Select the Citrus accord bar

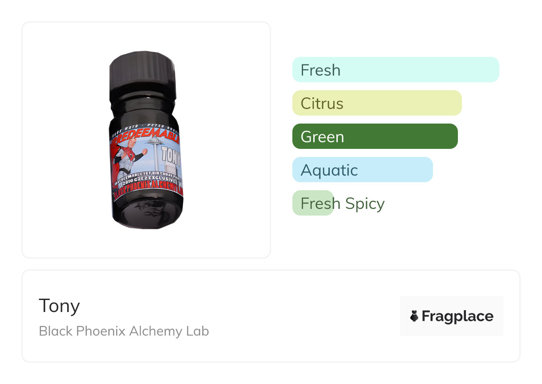[377, 103]
